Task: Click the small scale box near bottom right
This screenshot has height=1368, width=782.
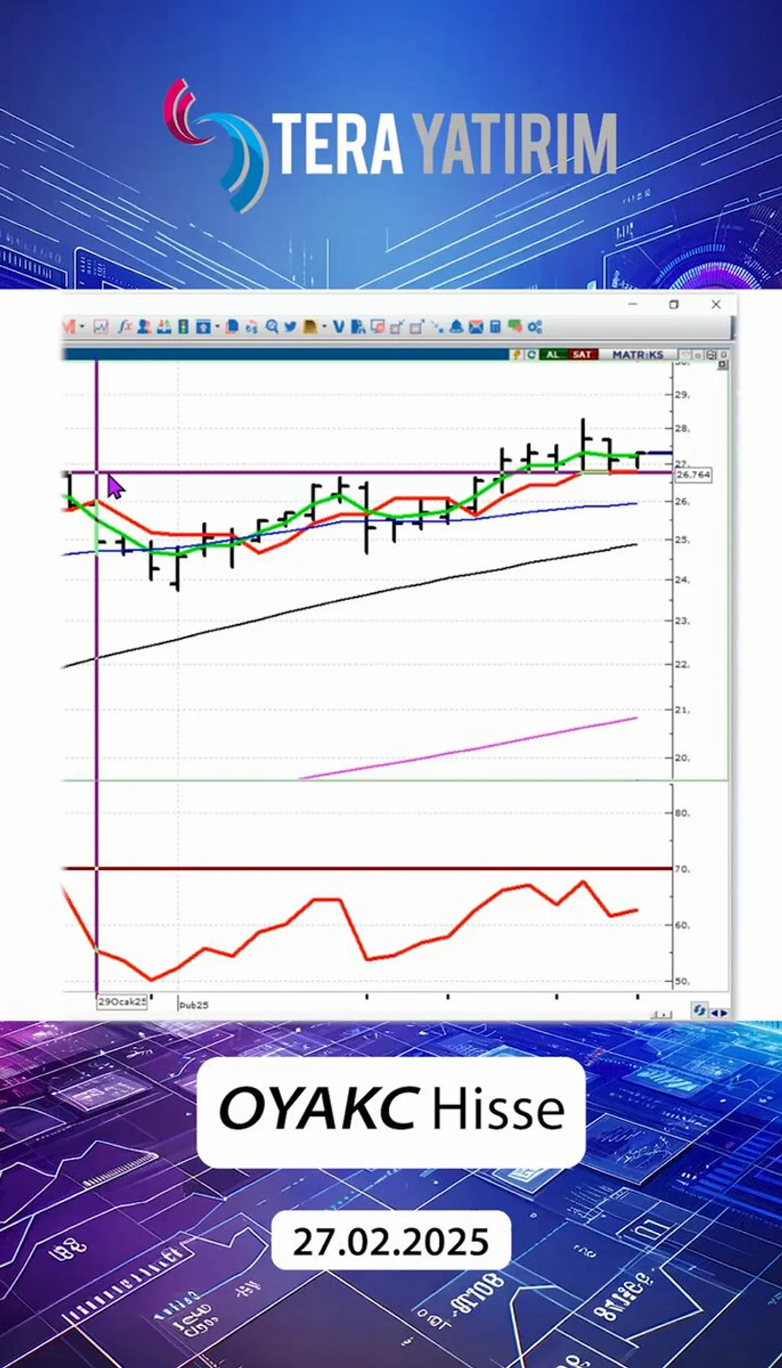Action: pos(661,1014)
